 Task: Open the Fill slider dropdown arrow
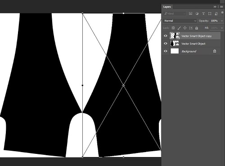click(x=222, y=28)
